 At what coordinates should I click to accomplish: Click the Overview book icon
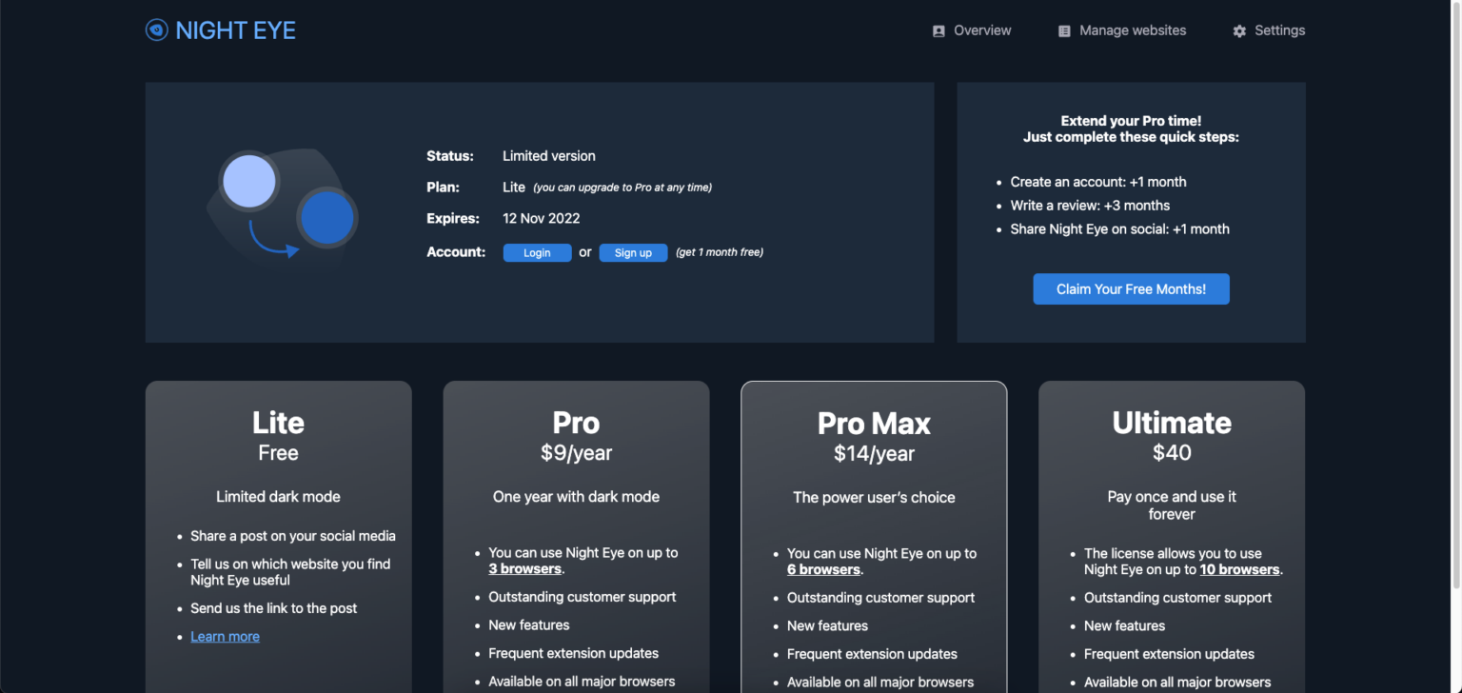(x=938, y=30)
